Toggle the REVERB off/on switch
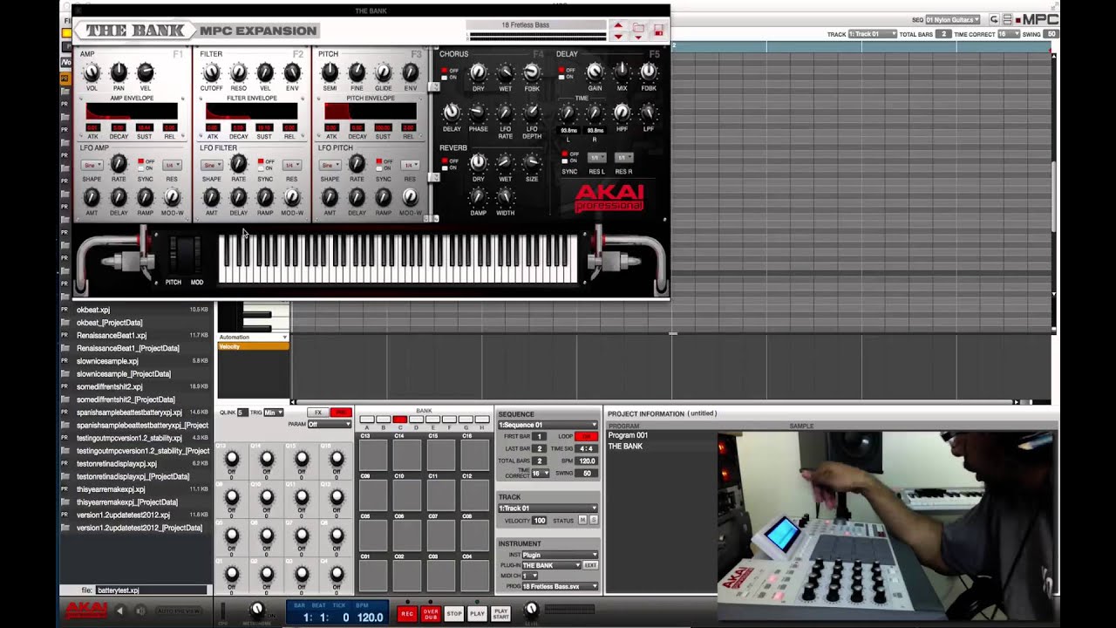 click(444, 164)
